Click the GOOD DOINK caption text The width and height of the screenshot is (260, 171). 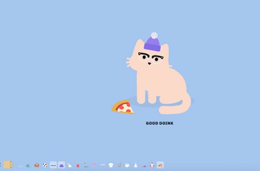coord(159,123)
